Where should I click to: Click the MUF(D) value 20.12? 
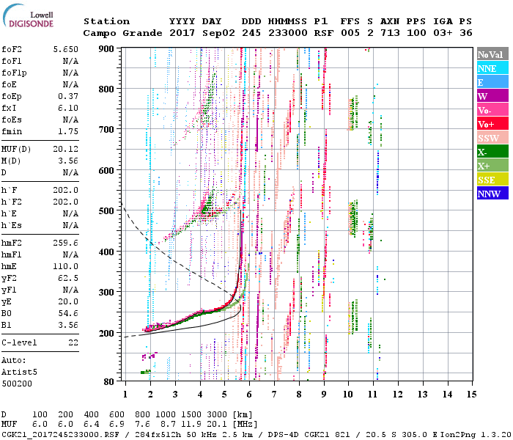pos(64,151)
